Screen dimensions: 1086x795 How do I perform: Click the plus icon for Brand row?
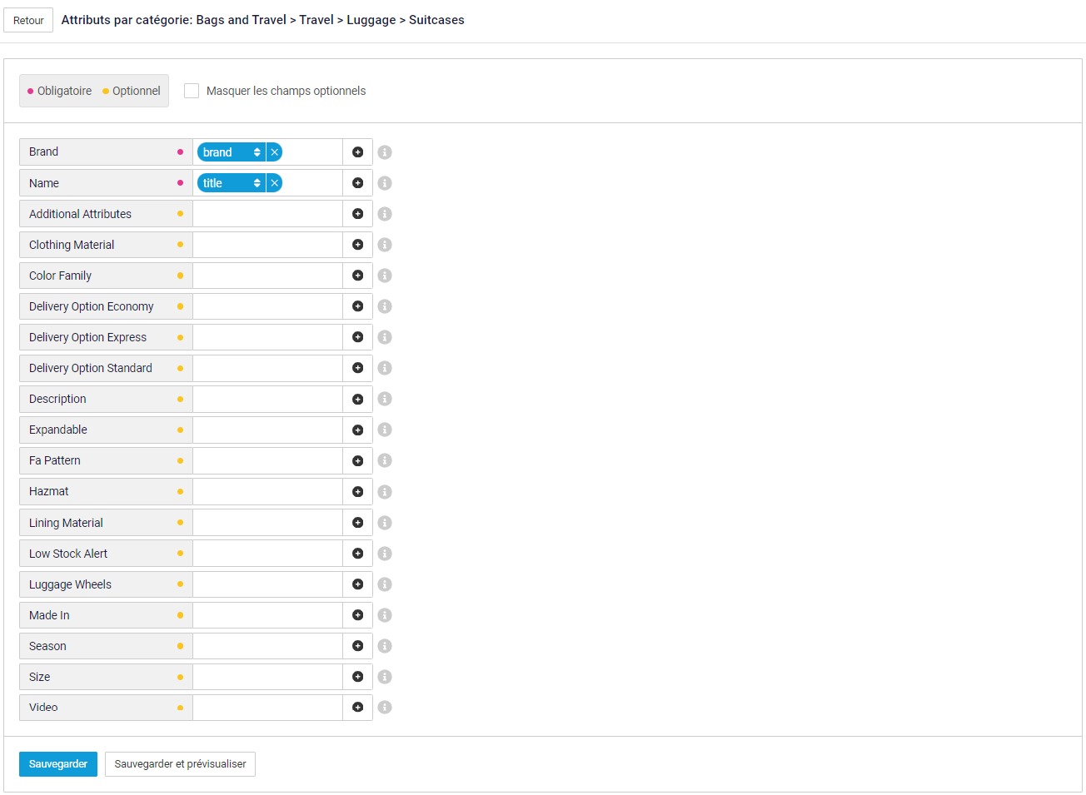(x=357, y=152)
